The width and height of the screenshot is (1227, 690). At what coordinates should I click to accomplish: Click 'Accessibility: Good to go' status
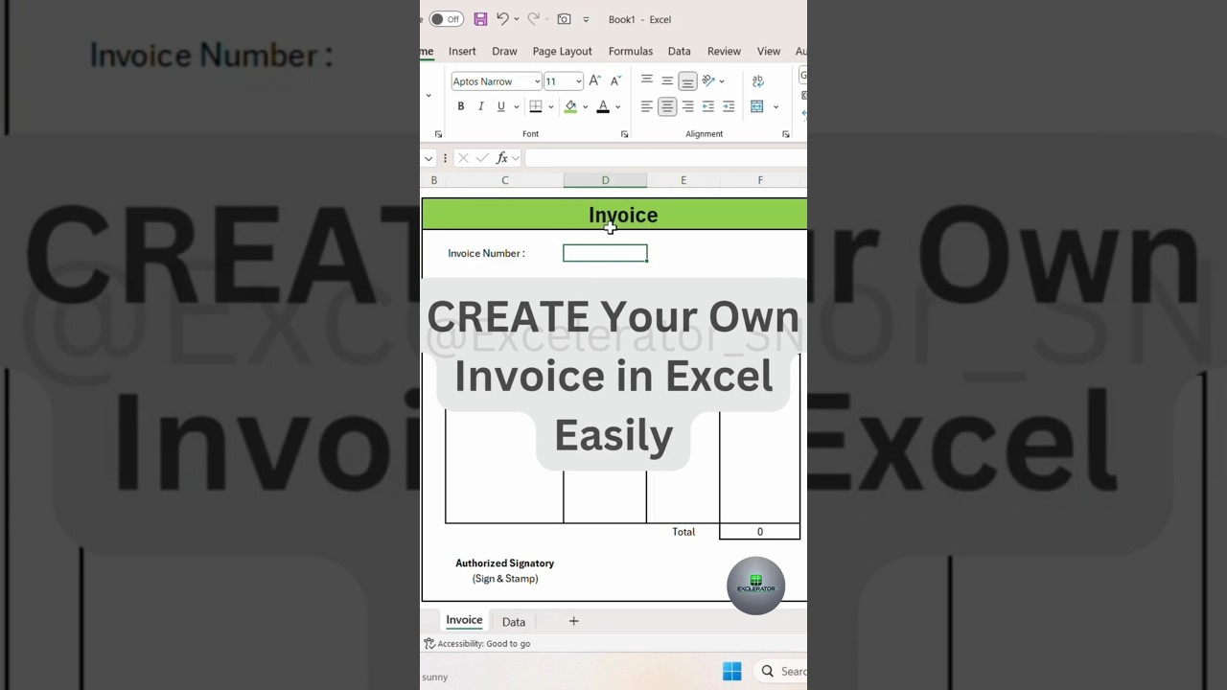pos(477,644)
